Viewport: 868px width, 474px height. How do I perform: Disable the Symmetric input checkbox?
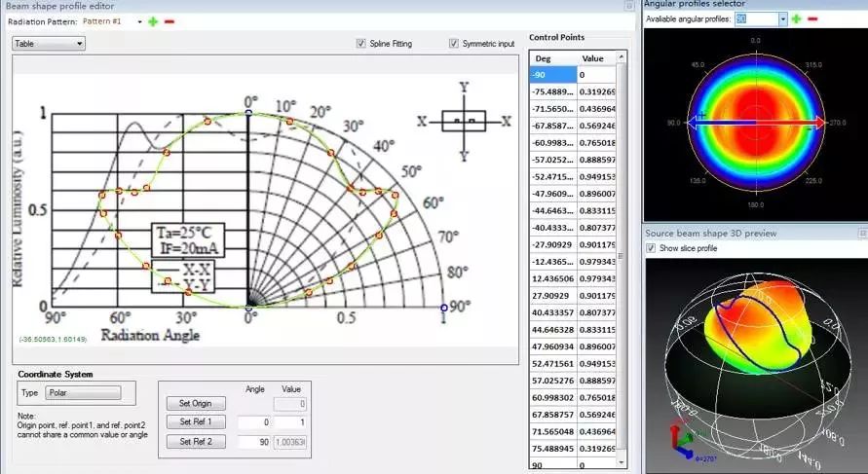coord(454,44)
